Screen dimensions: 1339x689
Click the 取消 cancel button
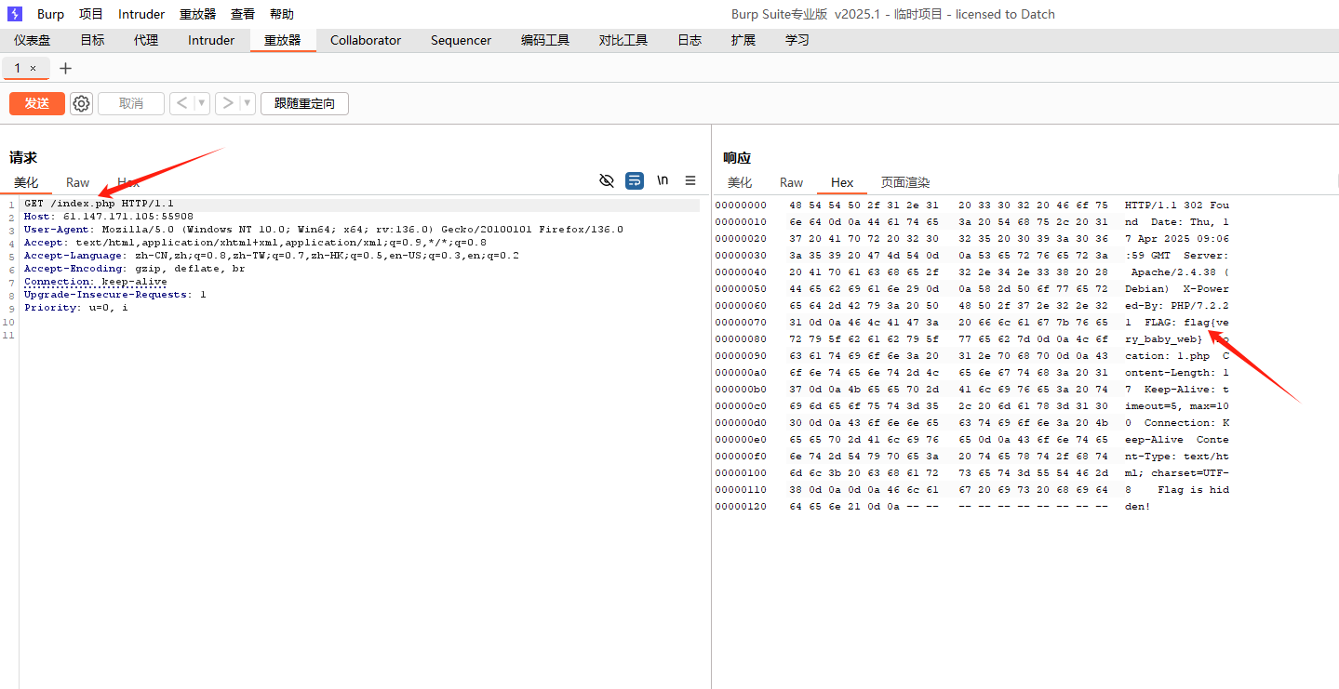(x=131, y=103)
